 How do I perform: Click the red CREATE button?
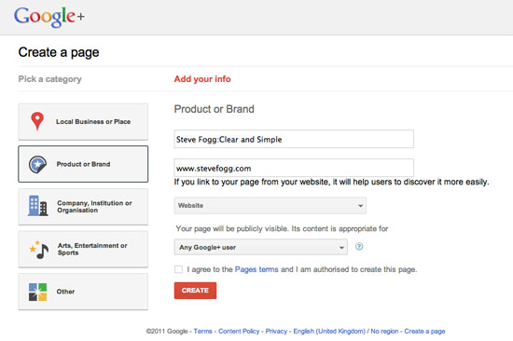pos(195,291)
